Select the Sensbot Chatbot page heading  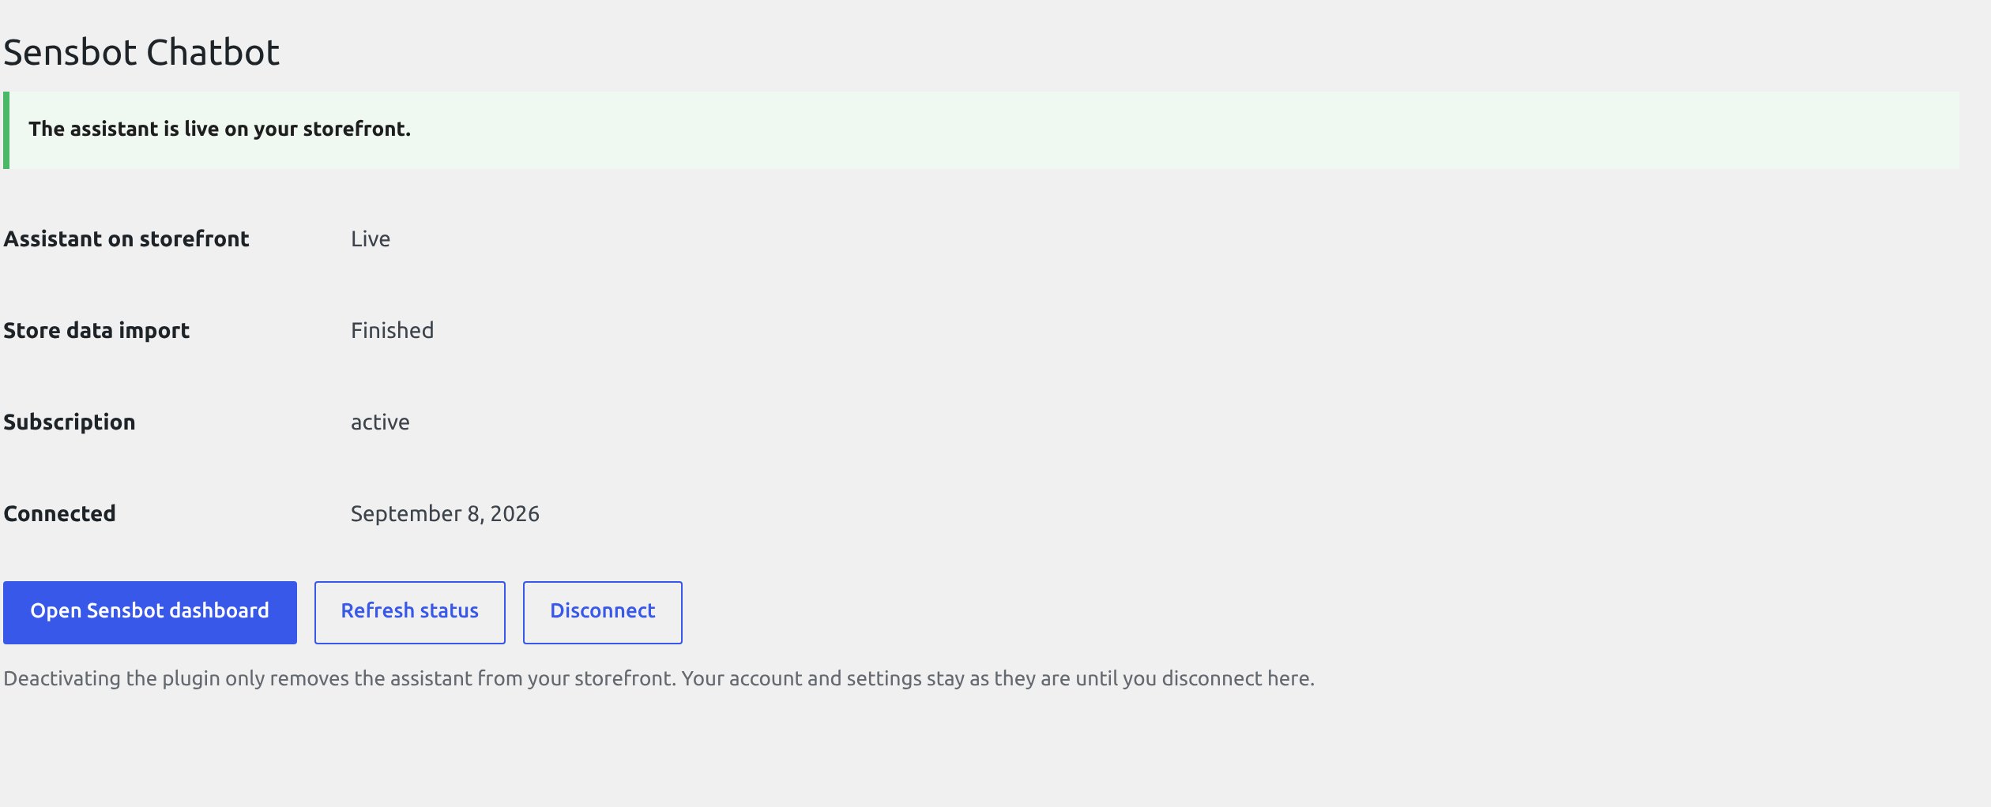(141, 53)
